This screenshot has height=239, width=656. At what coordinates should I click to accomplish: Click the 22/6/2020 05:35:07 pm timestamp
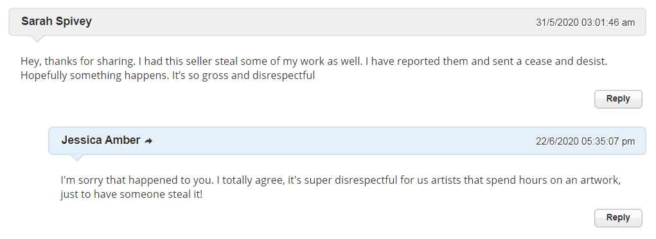[585, 141]
